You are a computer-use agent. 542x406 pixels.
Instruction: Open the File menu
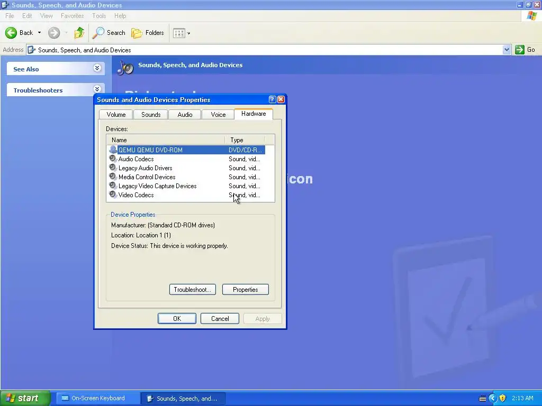pyautogui.click(x=10, y=16)
